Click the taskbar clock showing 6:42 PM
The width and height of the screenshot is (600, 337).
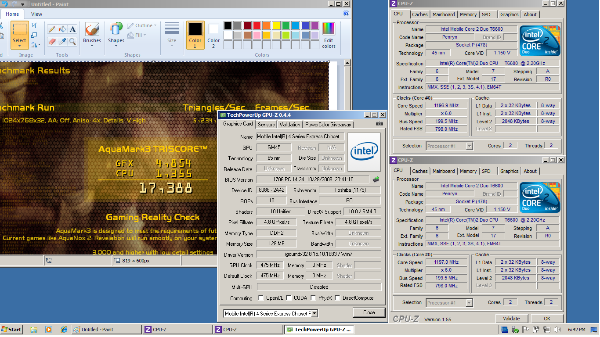pyautogui.click(x=576, y=330)
